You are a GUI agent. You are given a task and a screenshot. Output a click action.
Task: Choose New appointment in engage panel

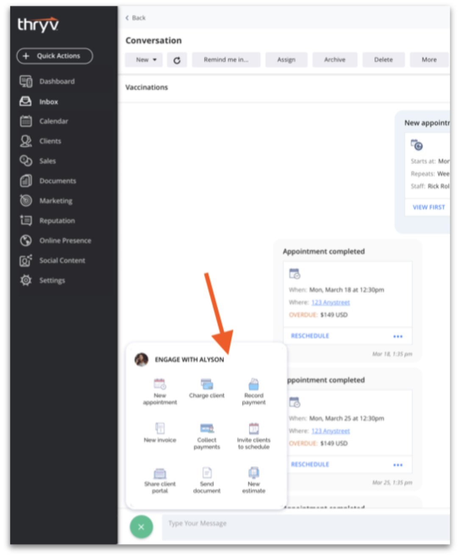[160, 392]
